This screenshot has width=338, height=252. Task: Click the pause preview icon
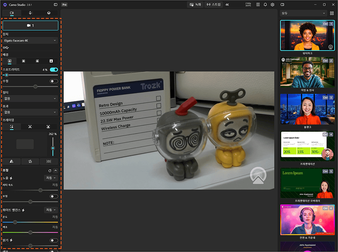coord(258,5)
